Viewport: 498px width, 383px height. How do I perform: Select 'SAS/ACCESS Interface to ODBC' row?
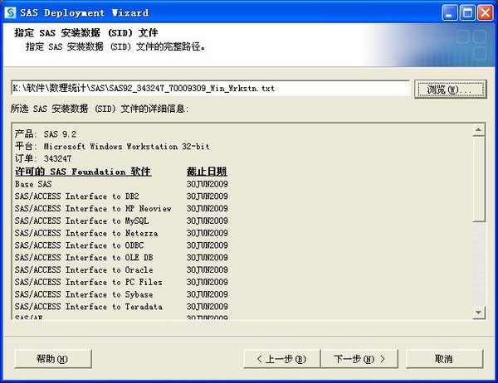tap(121, 245)
